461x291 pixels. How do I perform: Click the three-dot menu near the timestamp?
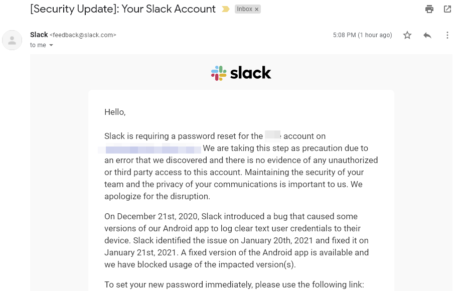(x=447, y=35)
